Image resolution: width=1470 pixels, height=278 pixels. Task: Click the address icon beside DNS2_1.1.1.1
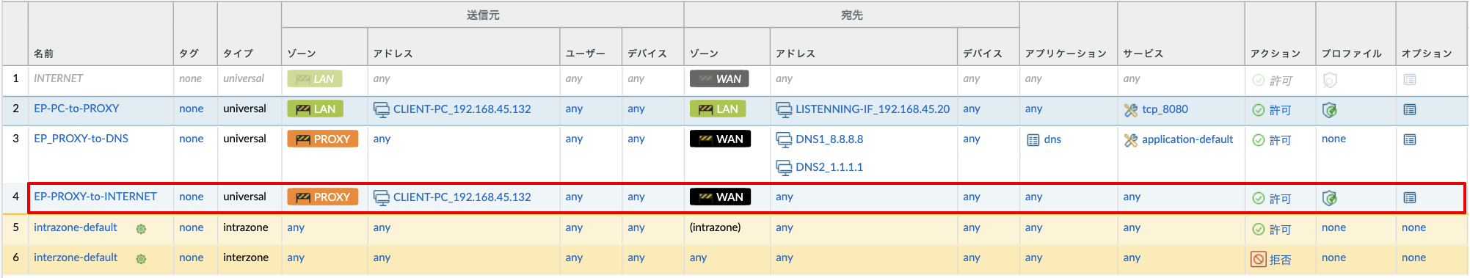(x=784, y=168)
